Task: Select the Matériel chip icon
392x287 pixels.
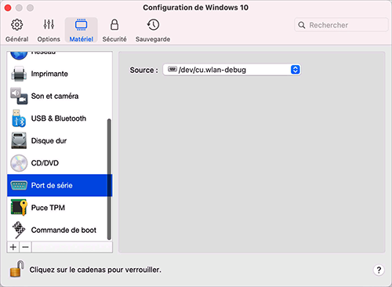Action: (x=81, y=24)
